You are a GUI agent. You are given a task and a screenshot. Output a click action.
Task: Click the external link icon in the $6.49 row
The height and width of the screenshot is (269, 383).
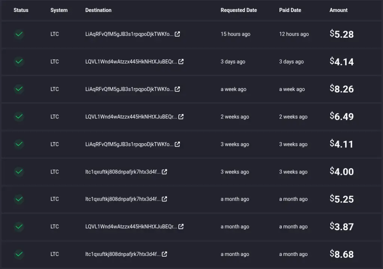point(181,116)
